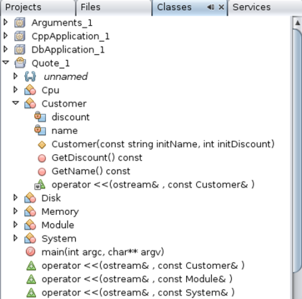Click the Memory class icon

tap(30, 211)
